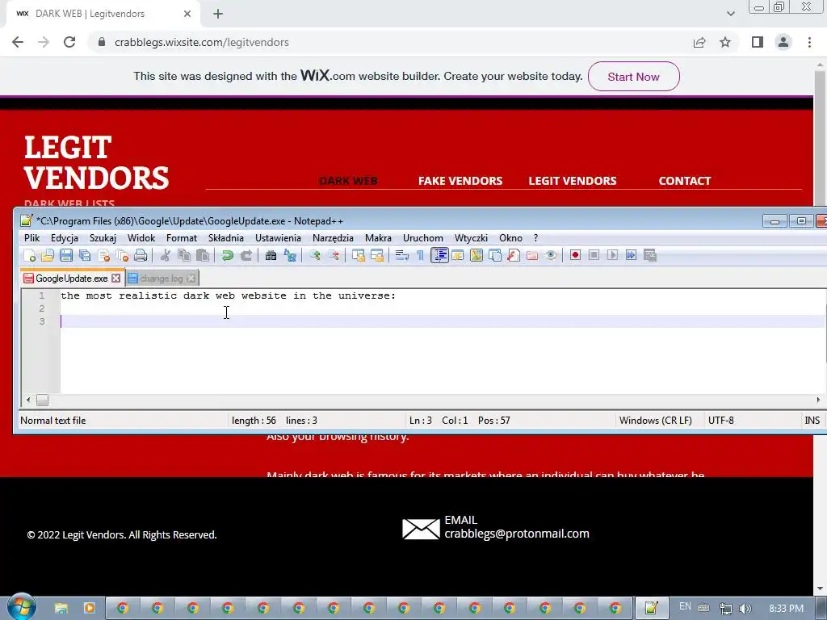Image resolution: width=827 pixels, height=620 pixels.
Task: Click the Start Now Wix button
Action: tap(633, 77)
